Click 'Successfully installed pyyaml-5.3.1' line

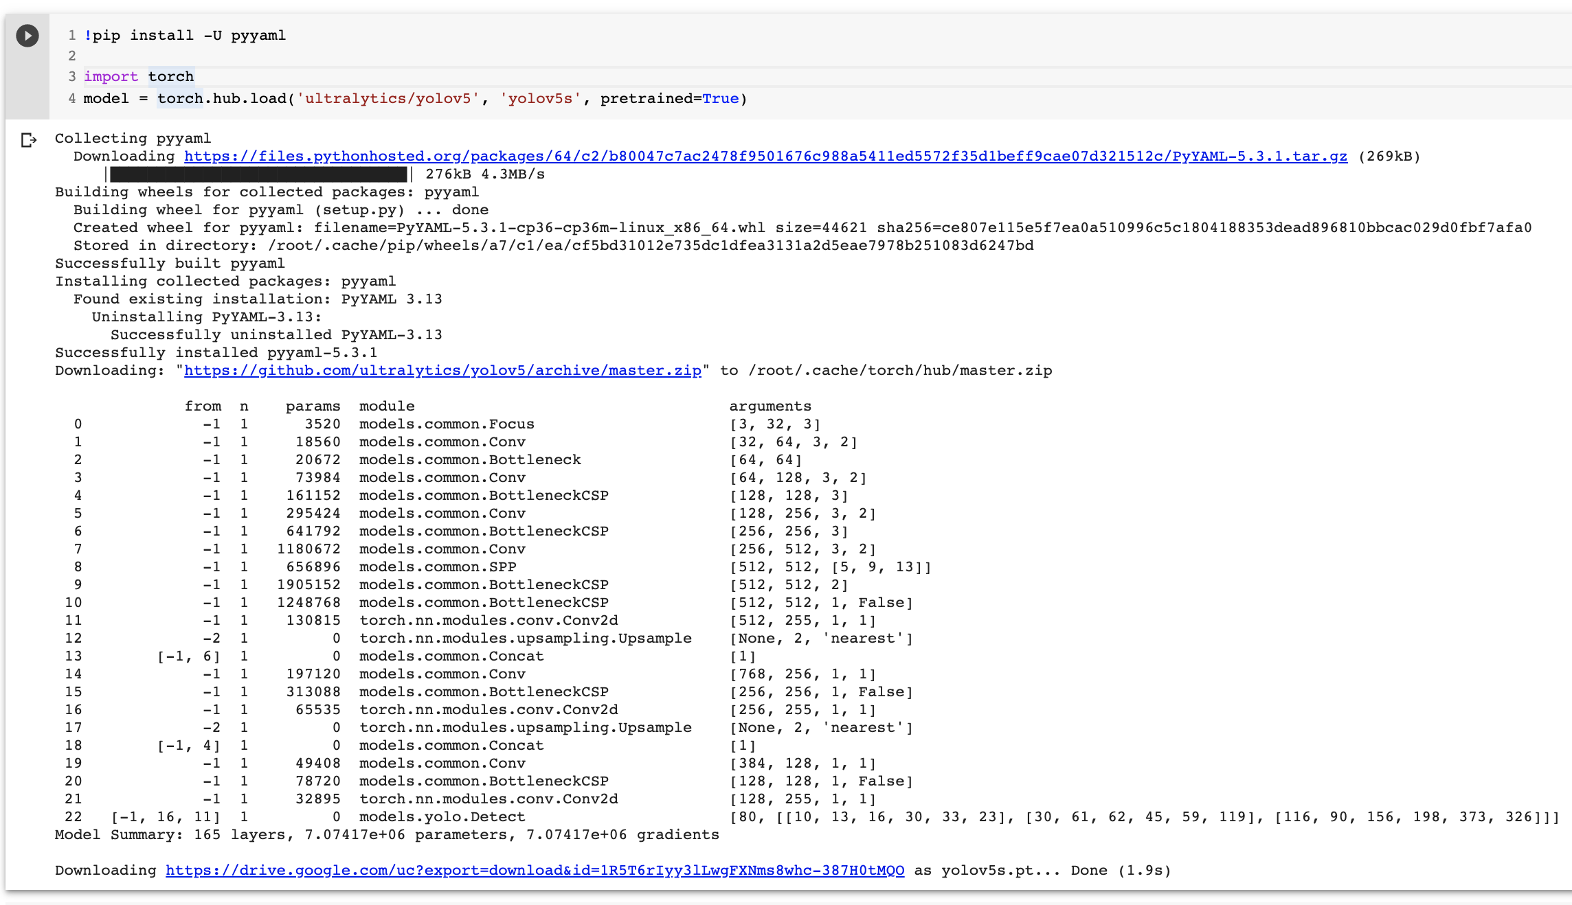(x=216, y=353)
